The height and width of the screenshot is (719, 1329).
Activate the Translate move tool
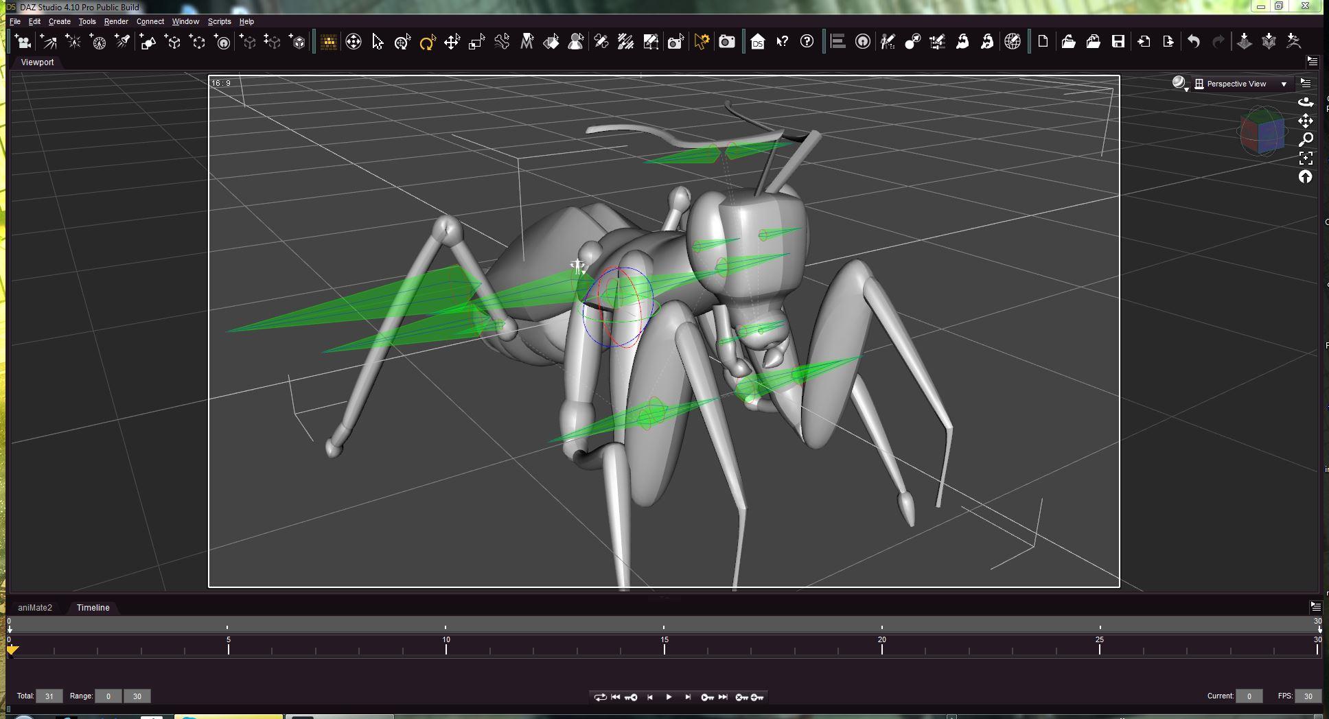coord(452,42)
